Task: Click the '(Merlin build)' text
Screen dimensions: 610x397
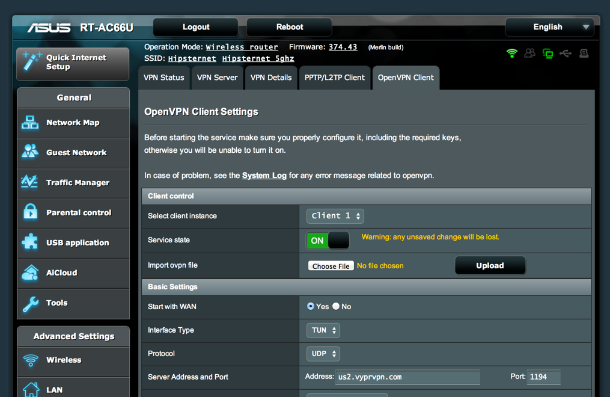Action: 386,48
